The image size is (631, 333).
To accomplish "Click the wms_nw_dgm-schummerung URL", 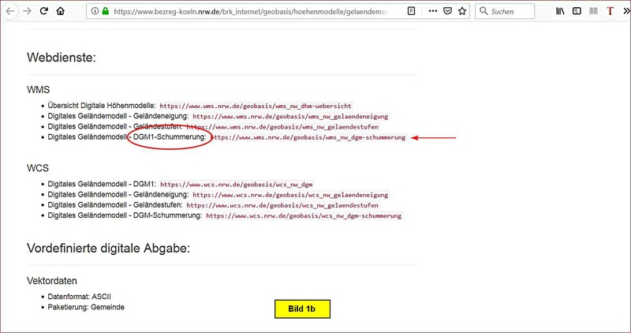I will click(x=308, y=137).
